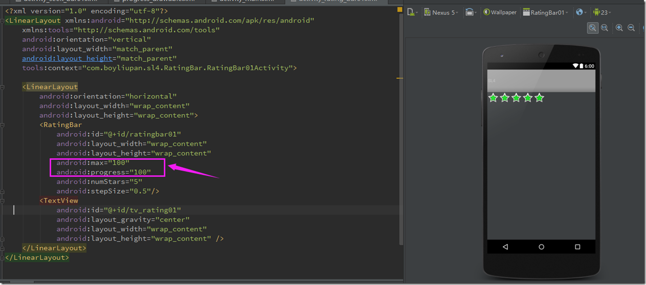The width and height of the screenshot is (646, 285).
Task: Click the fifth green star in preview
Action: point(539,98)
